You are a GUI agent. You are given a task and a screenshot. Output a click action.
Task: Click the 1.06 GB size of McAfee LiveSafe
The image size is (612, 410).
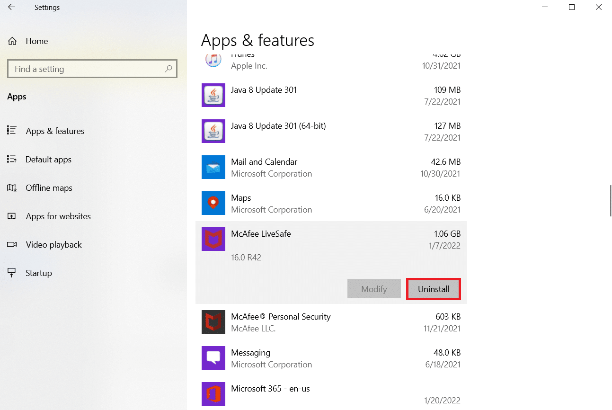447,234
